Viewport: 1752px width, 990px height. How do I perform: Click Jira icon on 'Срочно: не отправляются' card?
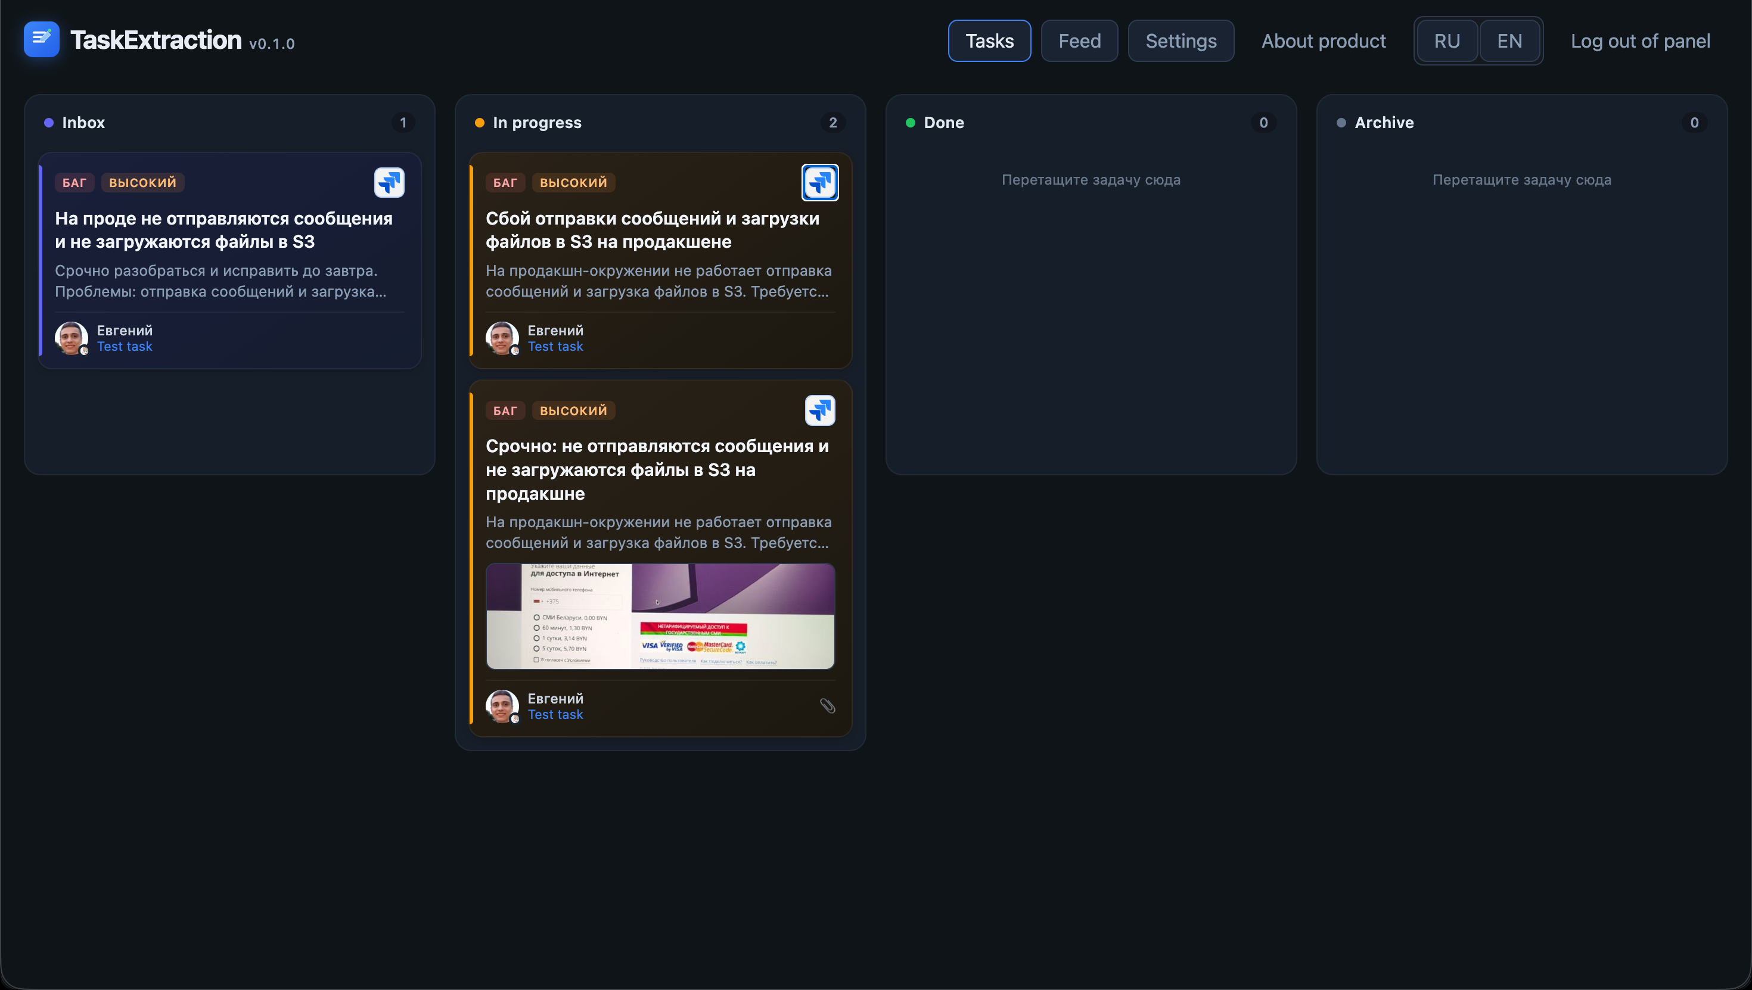(x=819, y=410)
